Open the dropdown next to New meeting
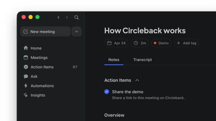This screenshot has width=216, height=121. point(76,31)
